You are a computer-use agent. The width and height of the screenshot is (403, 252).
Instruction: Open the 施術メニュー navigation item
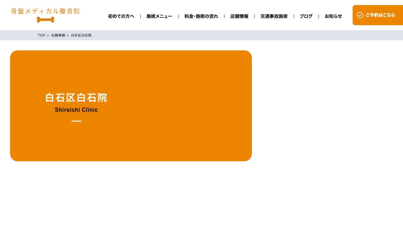pyautogui.click(x=159, y=16)
